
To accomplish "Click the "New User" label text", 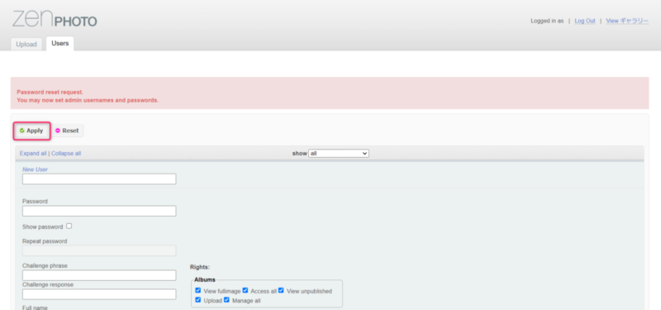I will [35, 169].
